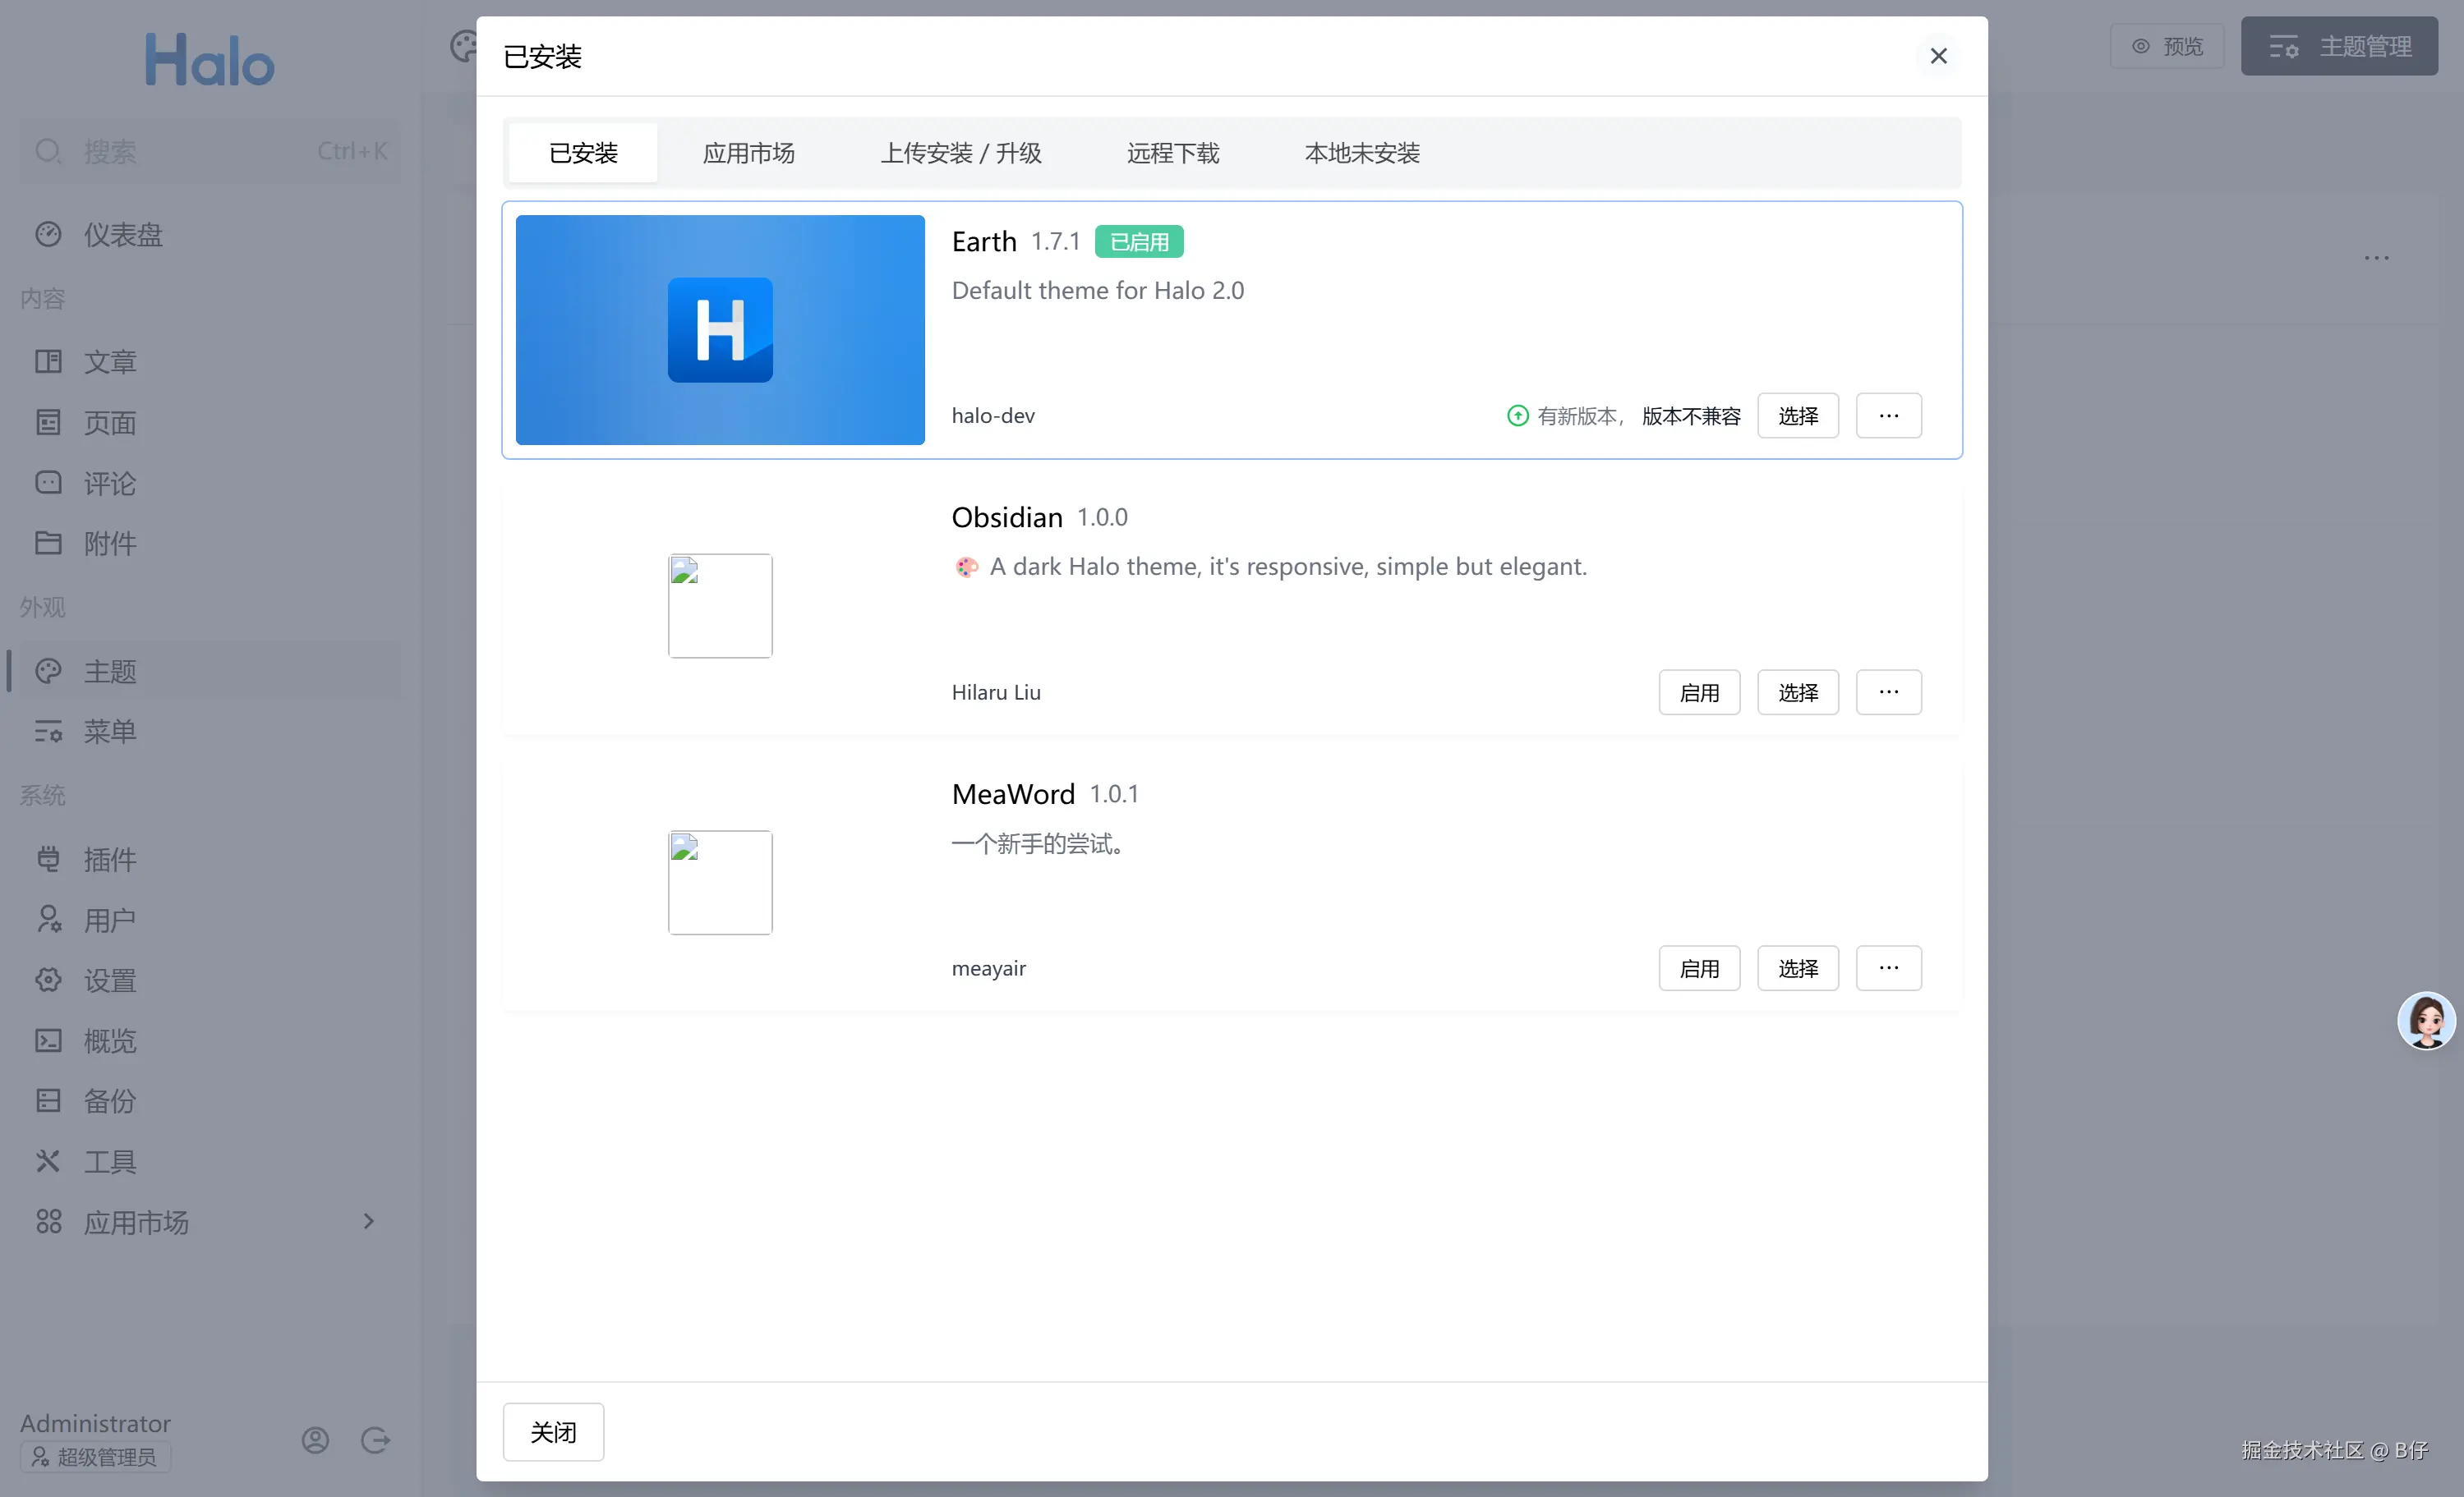The width and height of the screenshot is (2464, 1497).
Task: Click the floating assistant avatar
Action: click(2425, 1021)
